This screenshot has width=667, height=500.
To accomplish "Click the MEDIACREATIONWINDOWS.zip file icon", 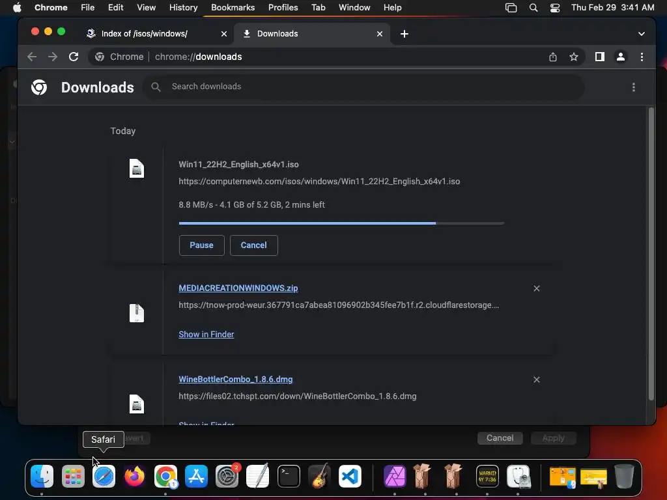I will pos(137,313).
